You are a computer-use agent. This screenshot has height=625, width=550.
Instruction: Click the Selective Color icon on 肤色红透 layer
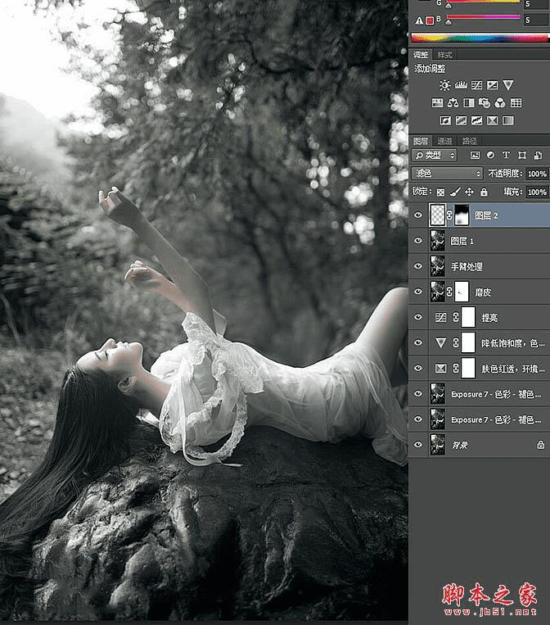tap(440, 369)
